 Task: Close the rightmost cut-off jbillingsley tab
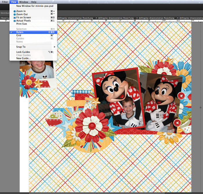coord(177,18)
